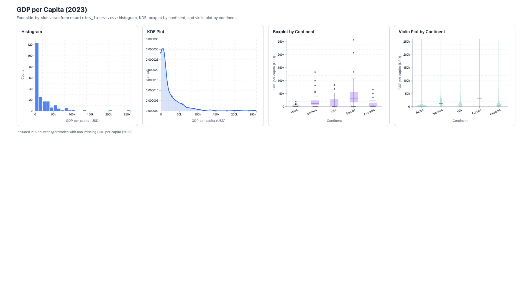Click the Oceania label on the violin plot axis
Viewport: 532px width, 299px height.
click(x=495, y=112)
